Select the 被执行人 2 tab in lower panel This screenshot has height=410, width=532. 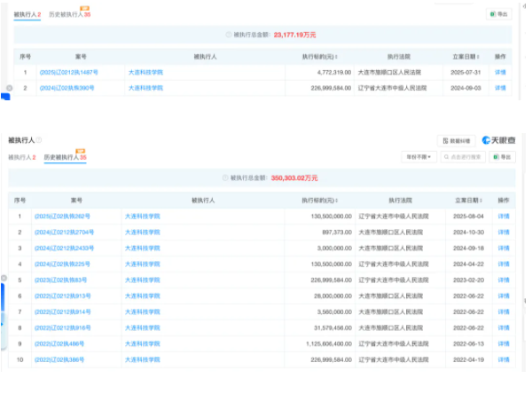click(x=22, y=157)
